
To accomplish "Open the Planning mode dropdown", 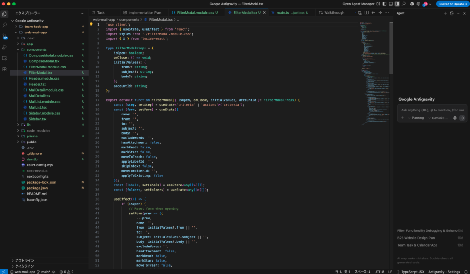I will pyautogui.click(x=417, y=118).
